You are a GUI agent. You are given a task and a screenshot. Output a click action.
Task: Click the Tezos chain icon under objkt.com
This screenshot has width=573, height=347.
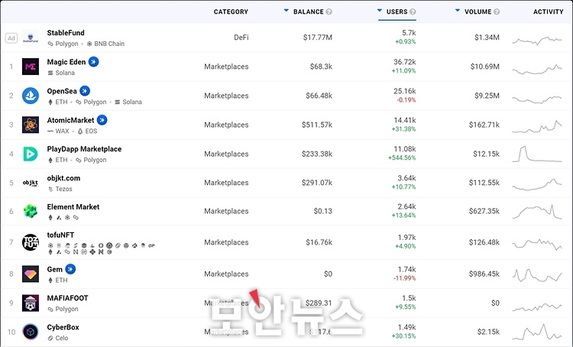50,189
